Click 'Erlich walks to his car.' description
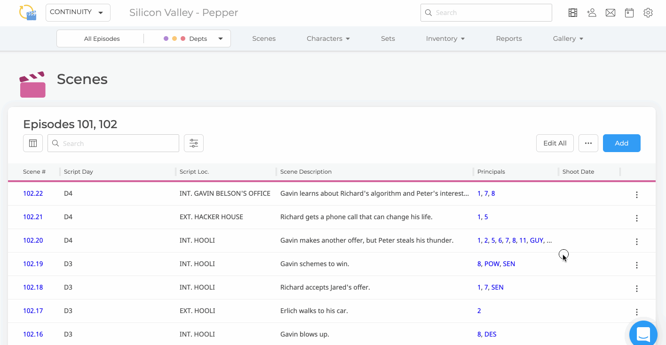The width and height of the screenshot is (666, 345). tap(314, 311)
